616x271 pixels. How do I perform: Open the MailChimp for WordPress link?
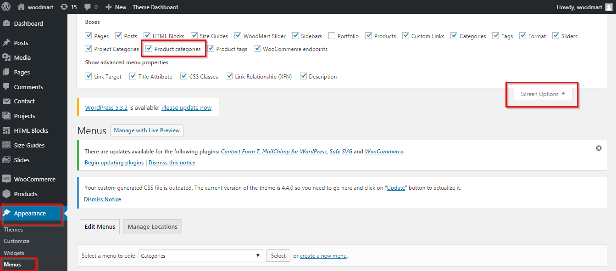[294, 152]
